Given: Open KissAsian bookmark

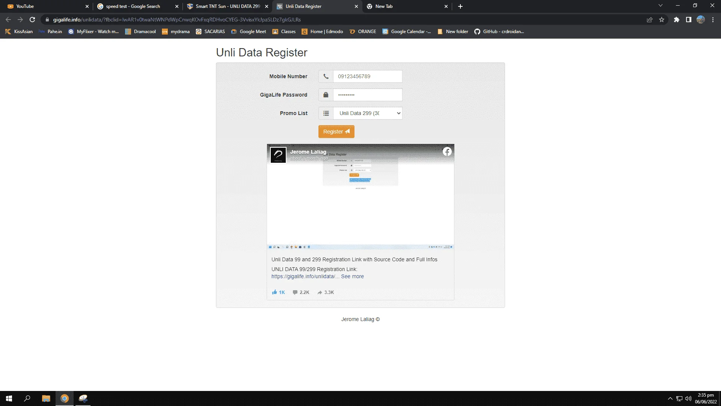Looking at the screenshot, I should (19, 32).
